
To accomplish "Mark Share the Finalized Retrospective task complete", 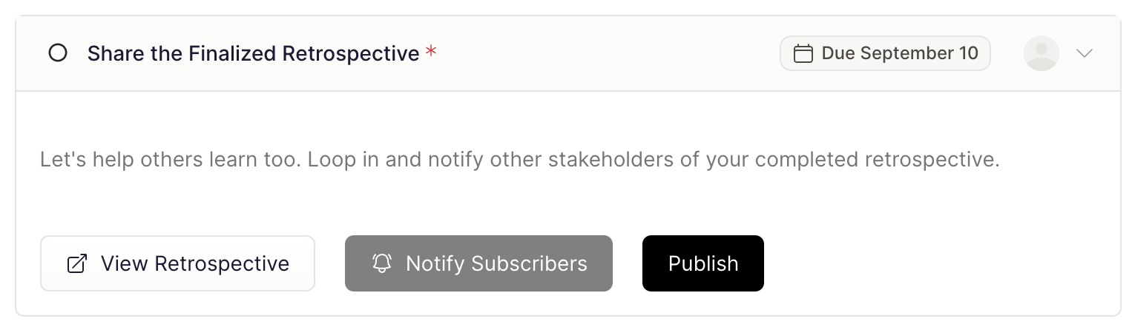I will [x=58, y=53].
